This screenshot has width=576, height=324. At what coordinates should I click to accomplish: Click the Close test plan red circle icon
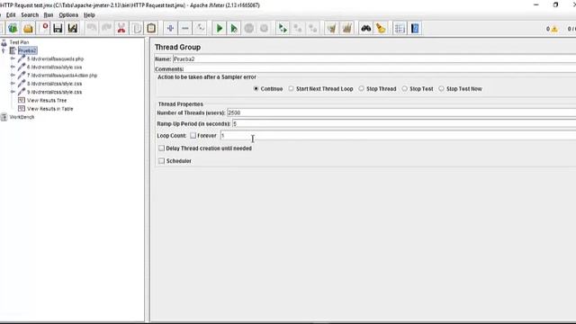coord(44,28)
